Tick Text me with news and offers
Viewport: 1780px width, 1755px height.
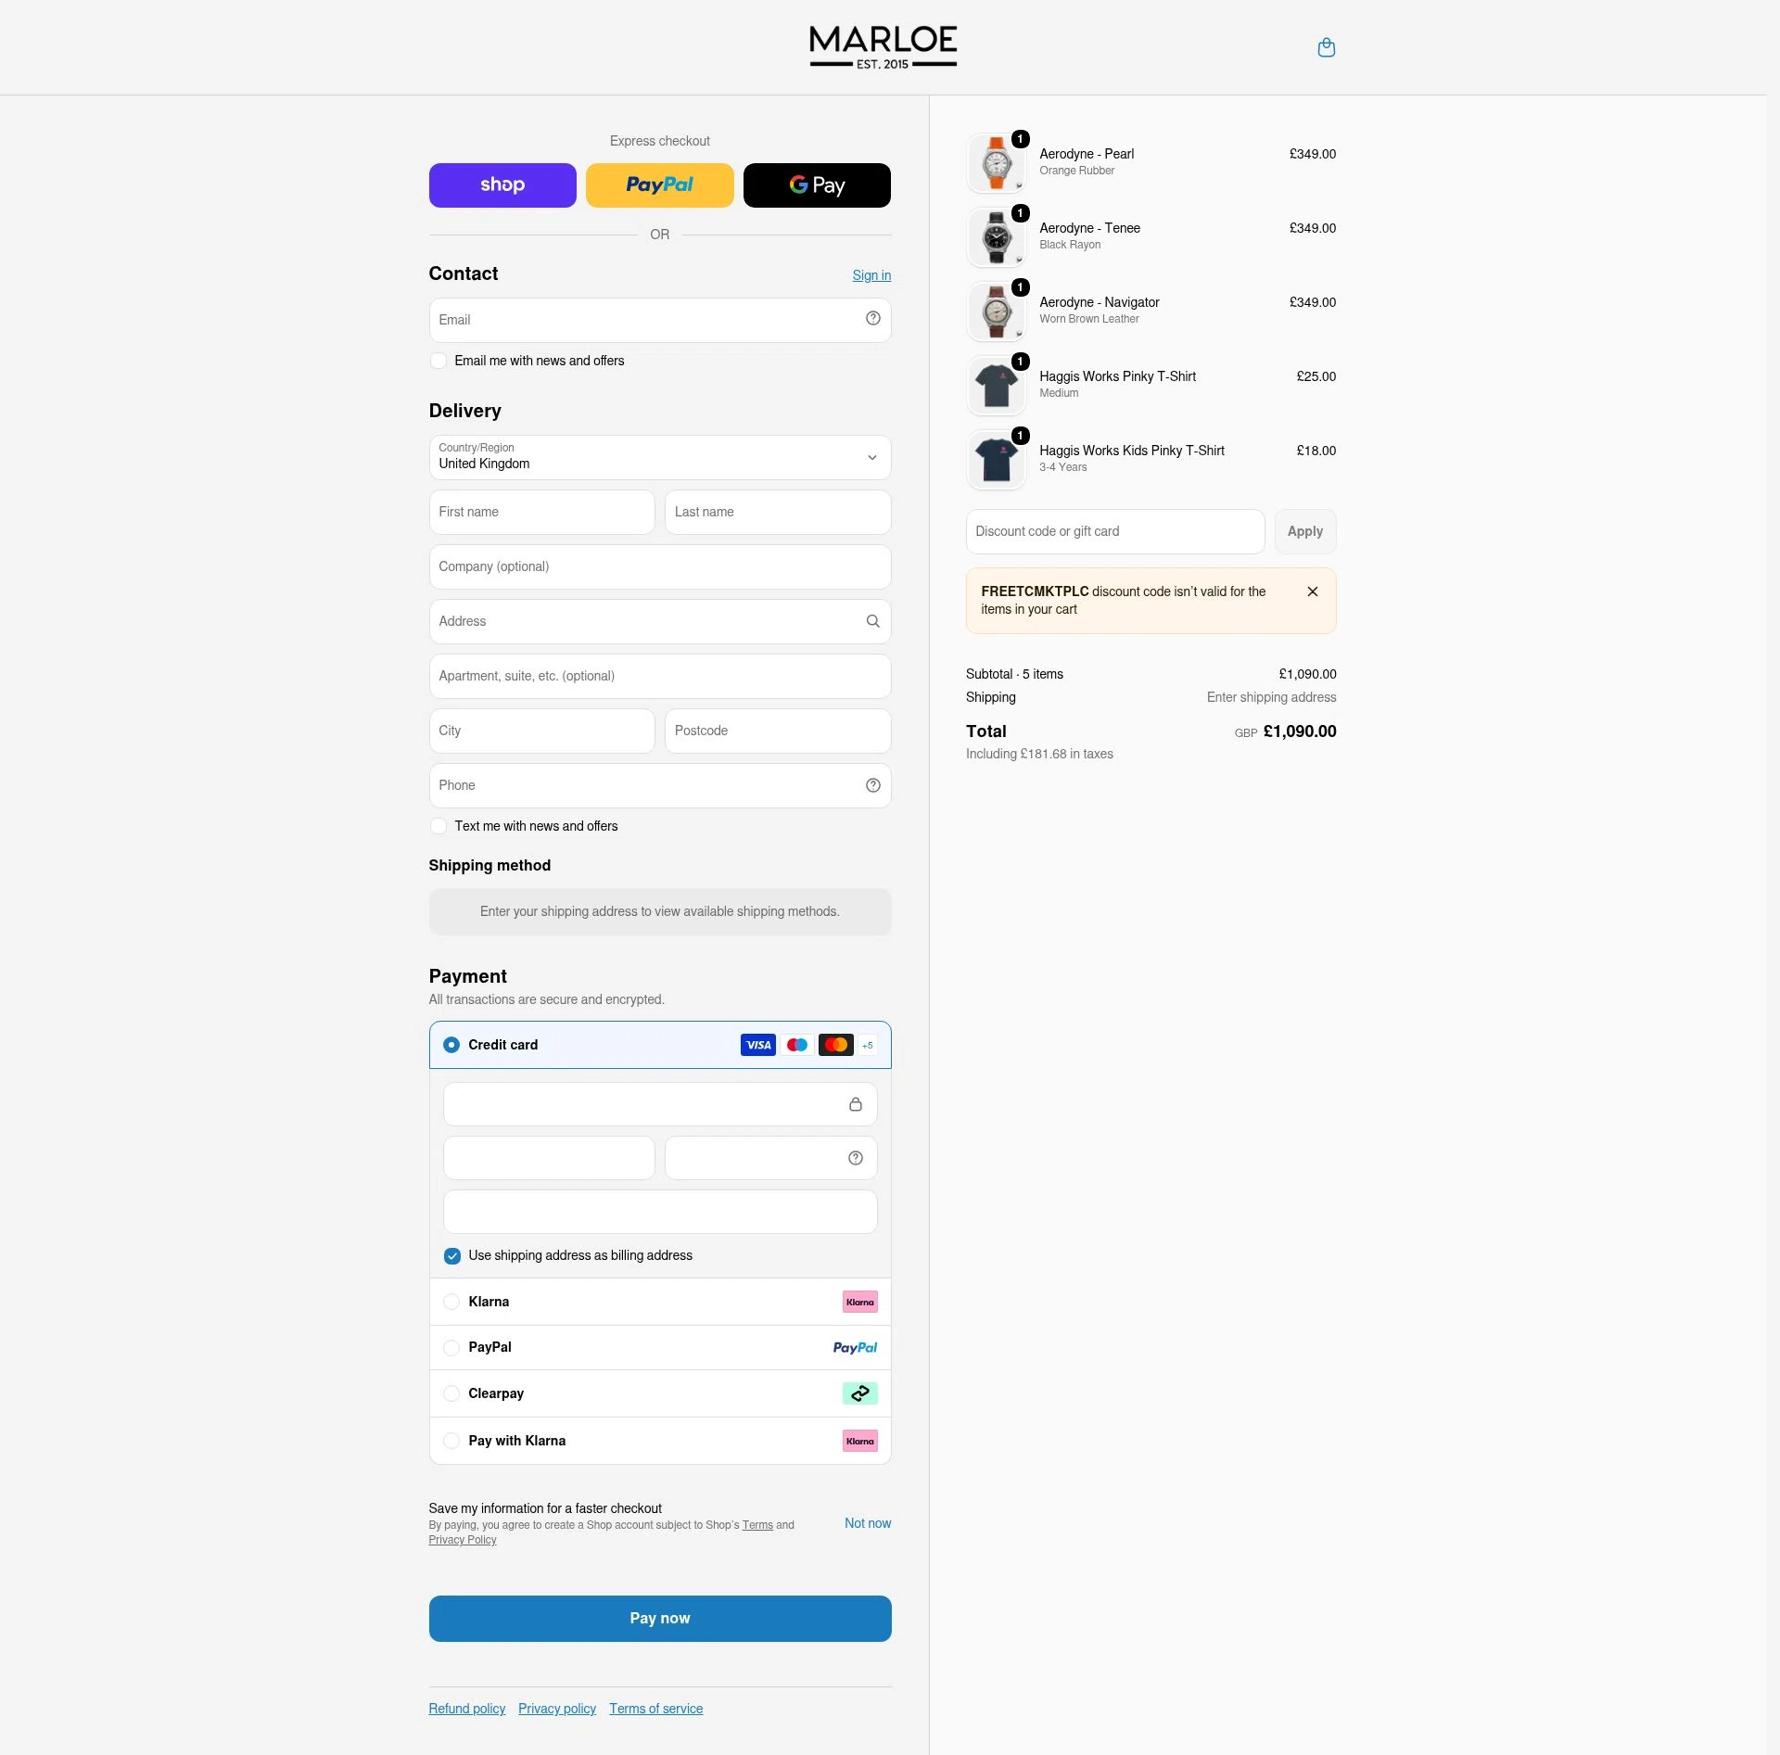pyautogui.click(x=439, y=826)
